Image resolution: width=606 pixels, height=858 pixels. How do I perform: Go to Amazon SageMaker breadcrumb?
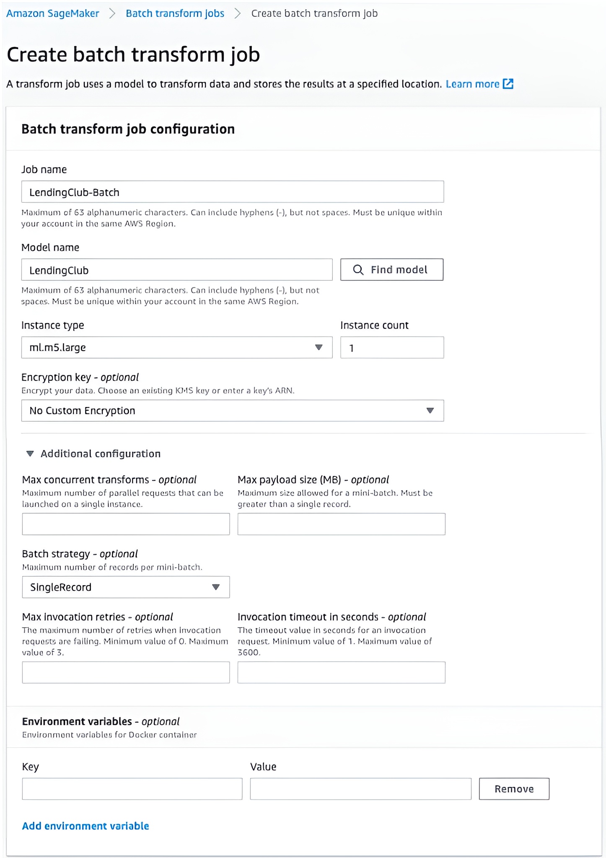tap(53, 13)
